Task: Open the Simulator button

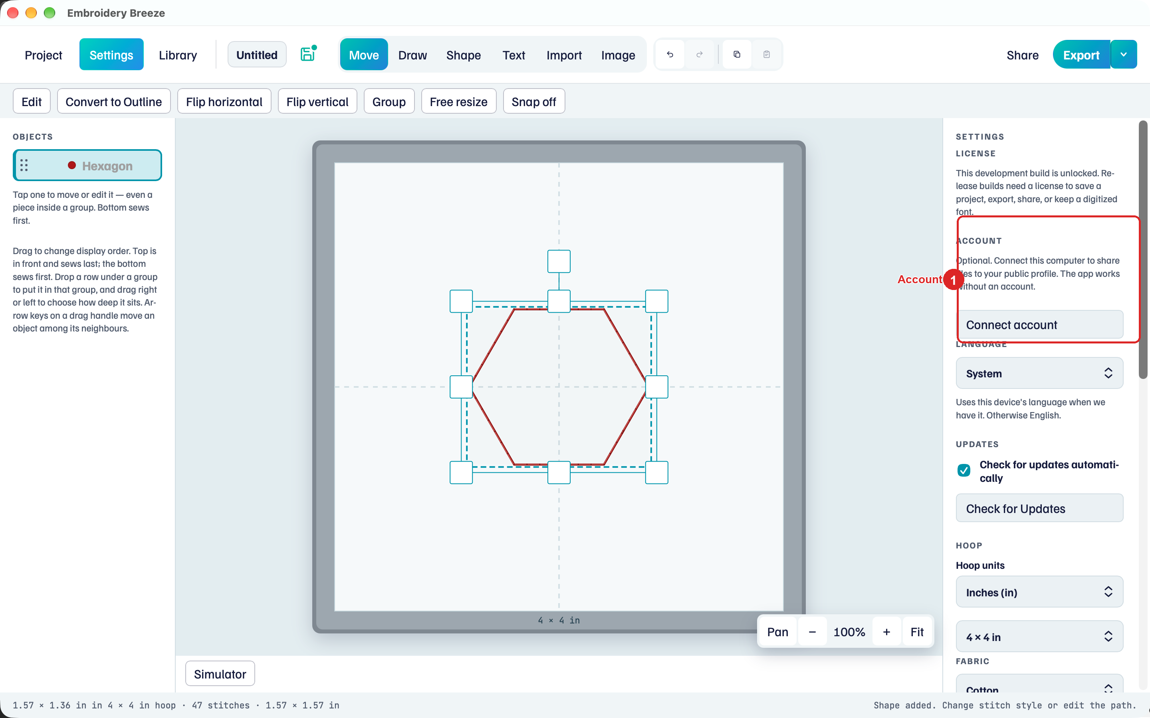Action: [220, 674]
